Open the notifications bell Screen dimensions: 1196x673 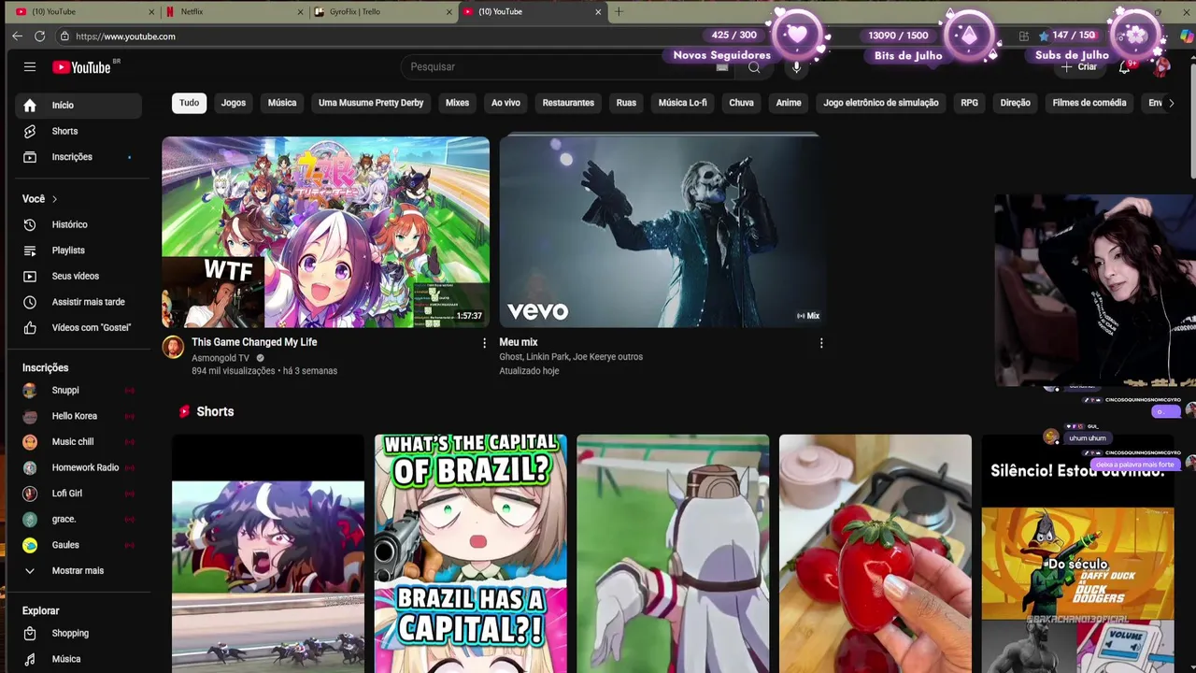pos(1125,66)
